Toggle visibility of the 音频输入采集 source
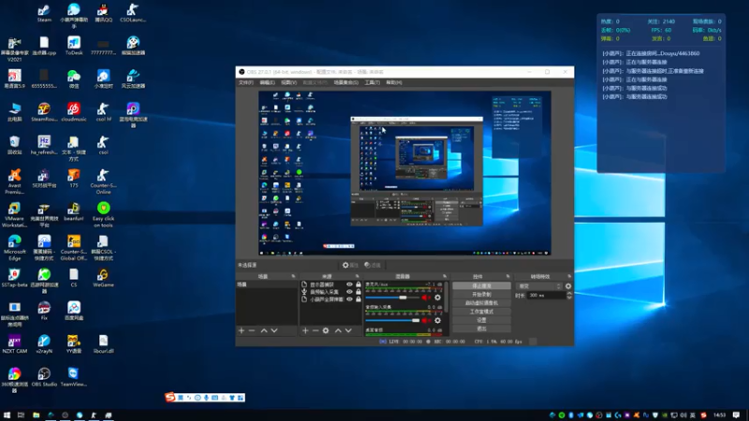The image size is (749, 421). pyautogui.click(x=349, y=292)
